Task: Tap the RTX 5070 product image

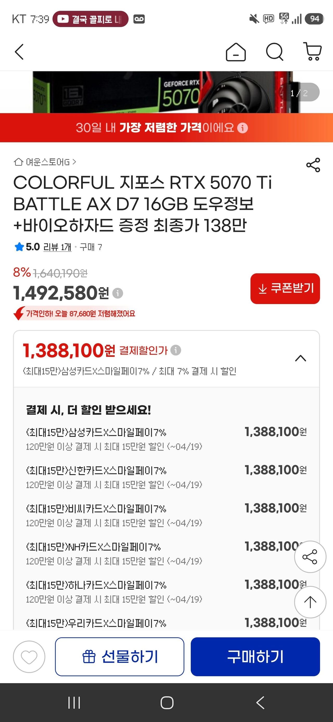Action: click(166, 92)
